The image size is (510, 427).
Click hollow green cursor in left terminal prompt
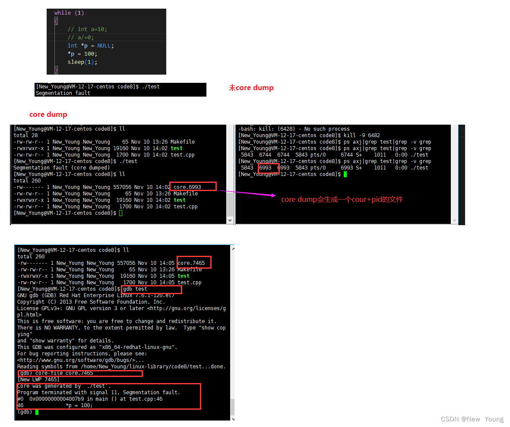point(120,213)
